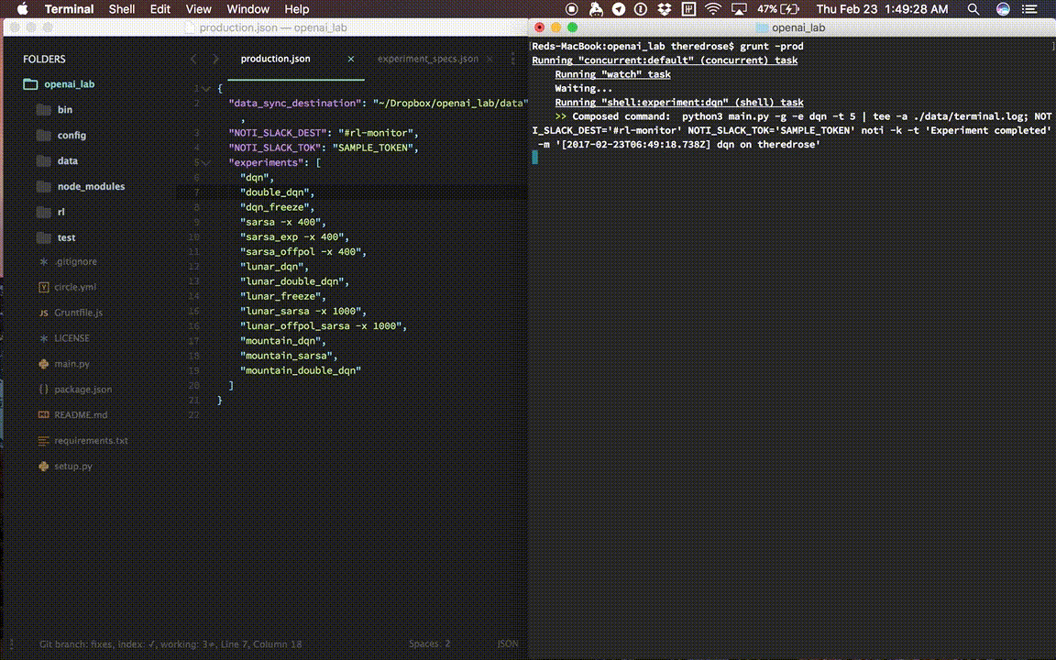1056x660 pixels.
Task: Click the back navigation arrow in the editor
Action: (x=194, y=60)
